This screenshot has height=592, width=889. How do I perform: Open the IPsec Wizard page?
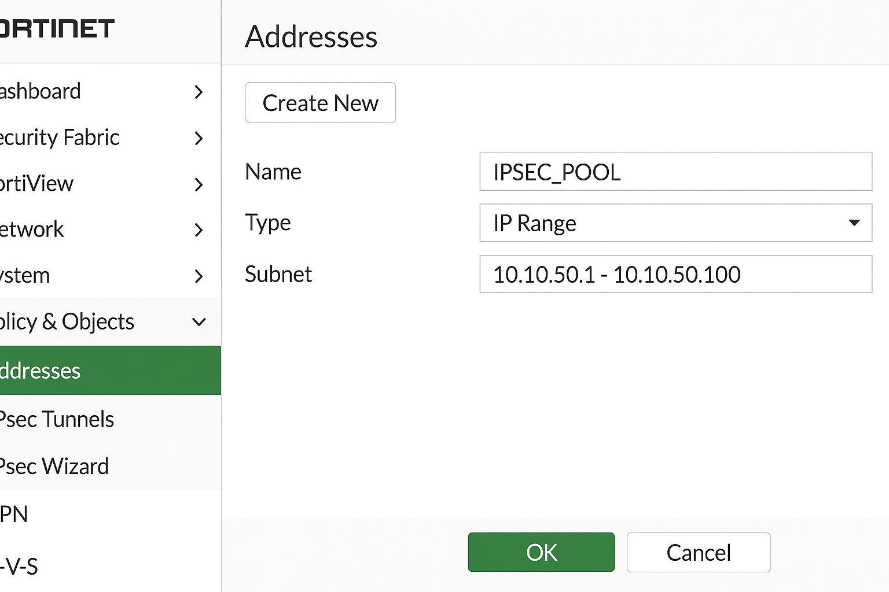[54, 466]
